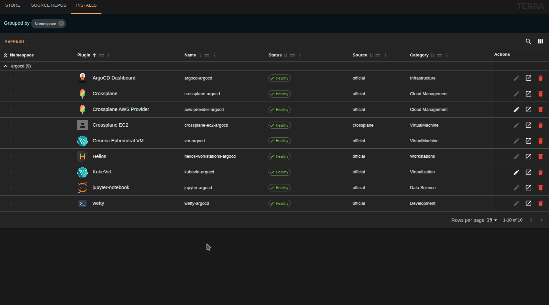Expand the Crossplane EC2 row details

coord(11,125)
